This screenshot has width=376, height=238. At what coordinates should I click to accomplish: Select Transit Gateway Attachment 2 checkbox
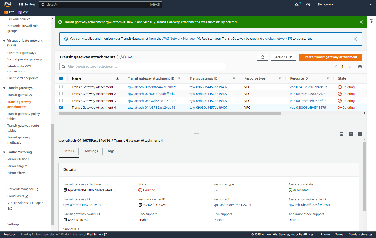click(61, 94)
